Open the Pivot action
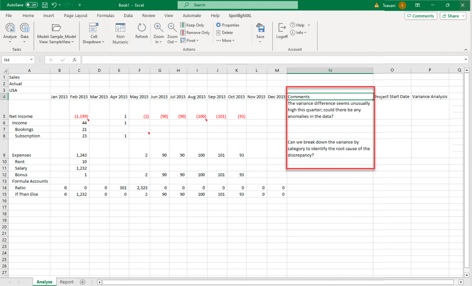The width and height of the screenshot is (472, 286). tap(190, 40)
